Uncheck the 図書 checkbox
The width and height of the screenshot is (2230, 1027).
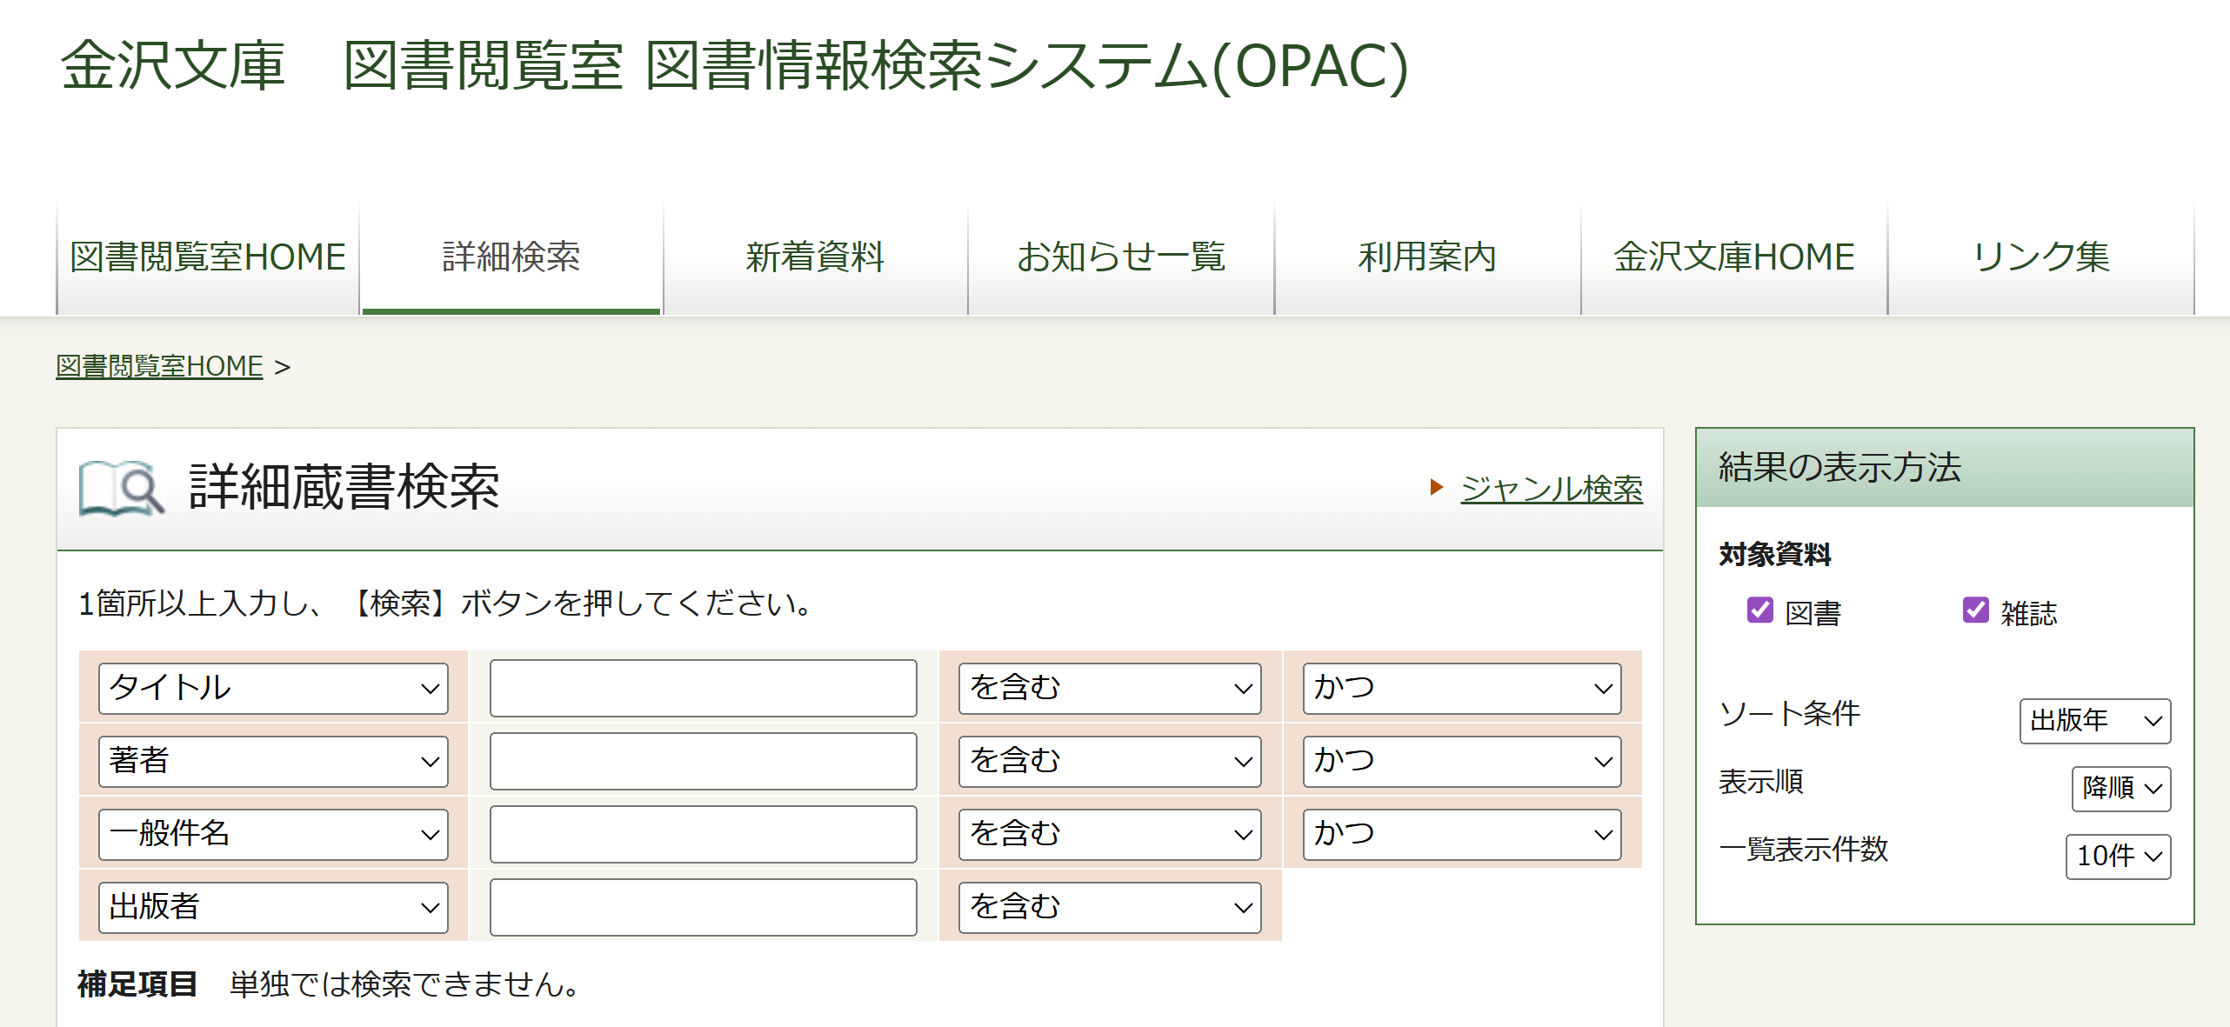1762,612
